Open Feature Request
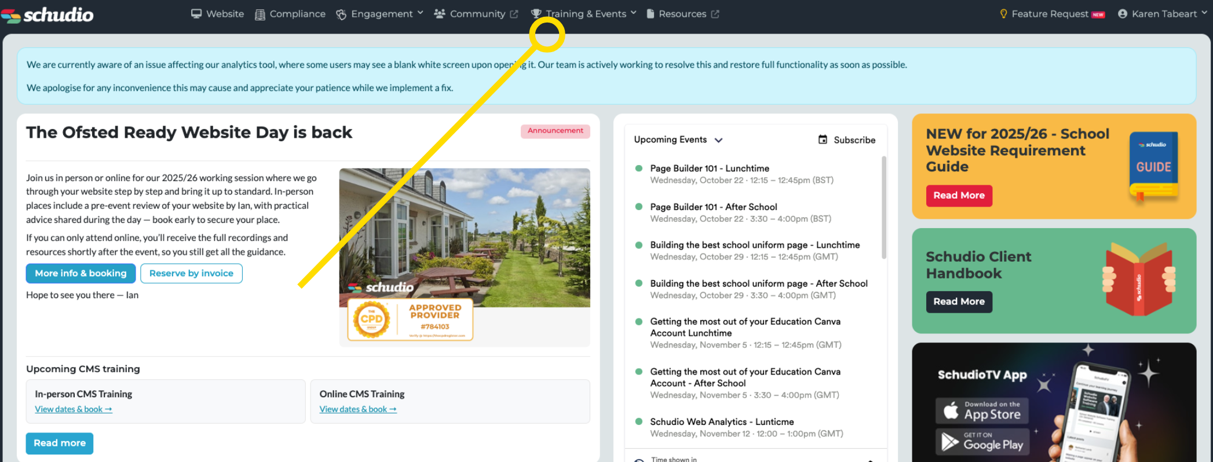The image size is (1213, 462). (1053, 14)
